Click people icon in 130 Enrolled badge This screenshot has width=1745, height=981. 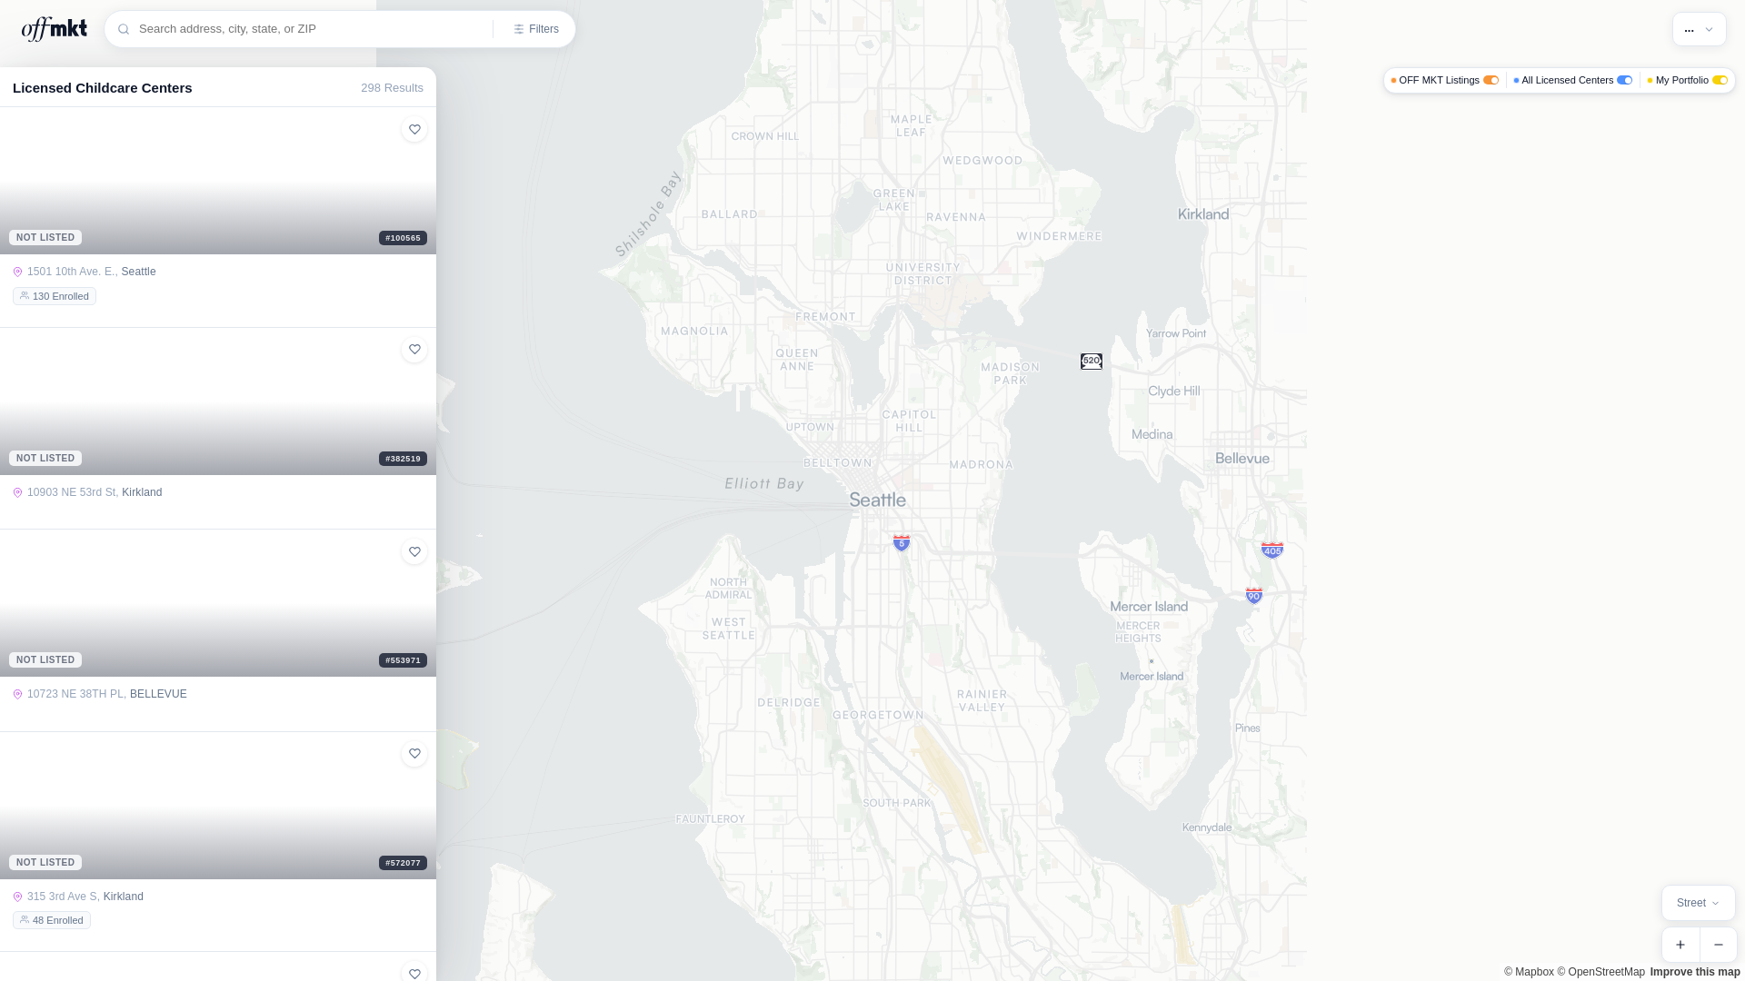click(x=25, y=296)
